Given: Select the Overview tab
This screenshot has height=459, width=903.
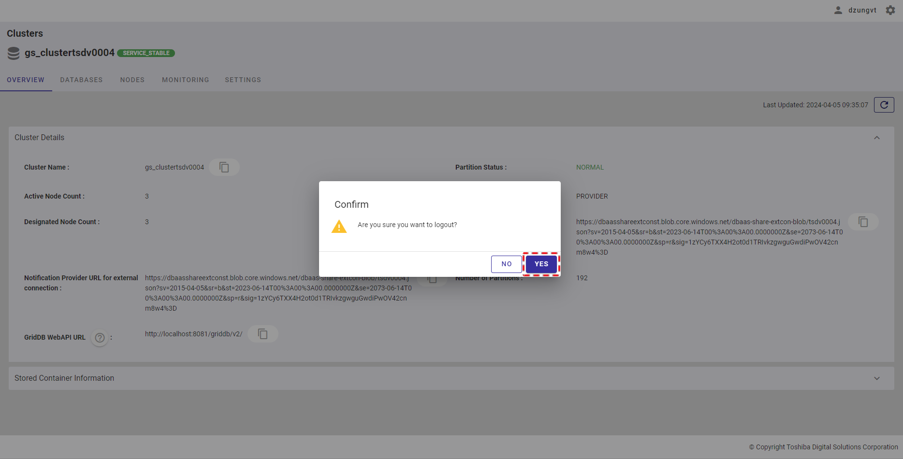Looking at the screenshot, I should point(26,80).
